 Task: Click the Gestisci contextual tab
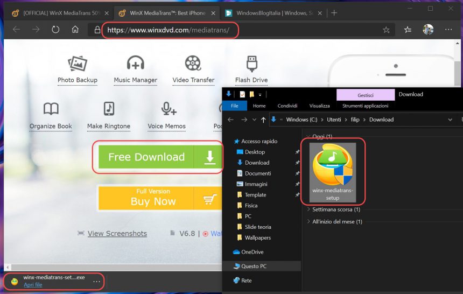tap(366, 95)
